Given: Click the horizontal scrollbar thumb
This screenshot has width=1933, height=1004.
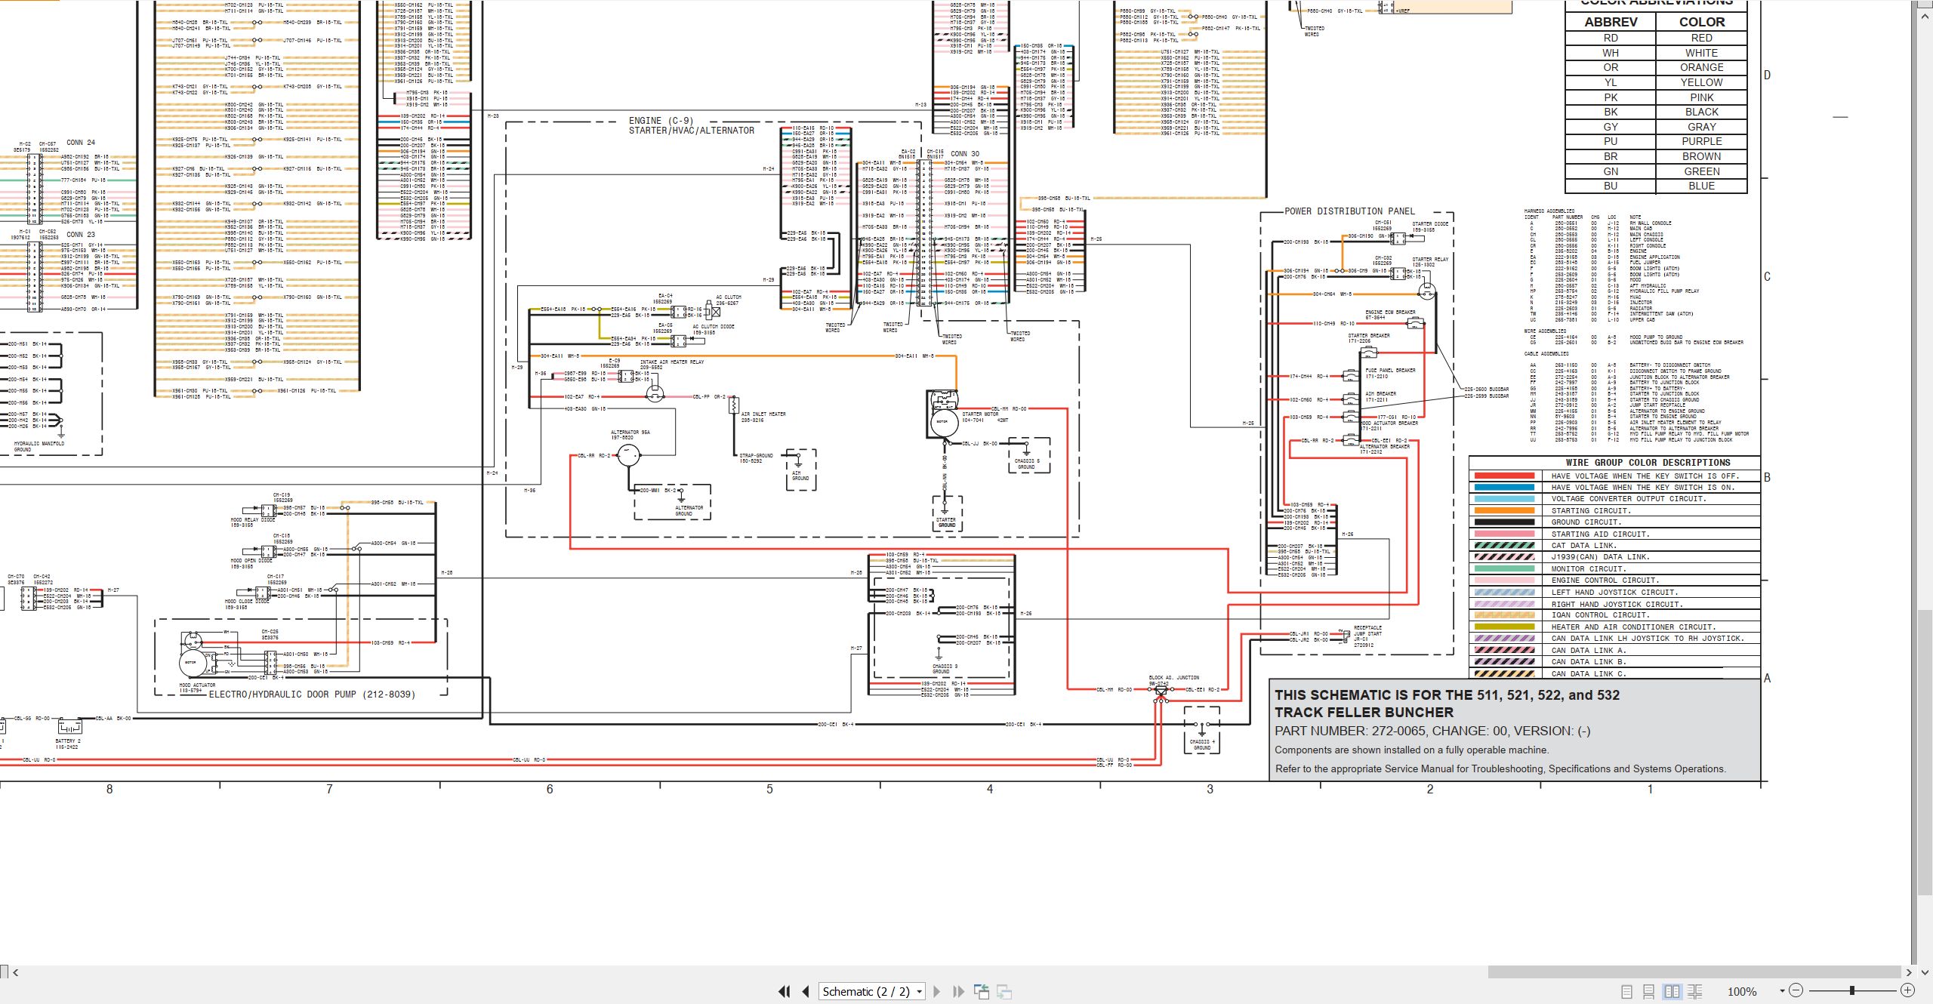Looking at the screenshot, I should click(1694, 972).
